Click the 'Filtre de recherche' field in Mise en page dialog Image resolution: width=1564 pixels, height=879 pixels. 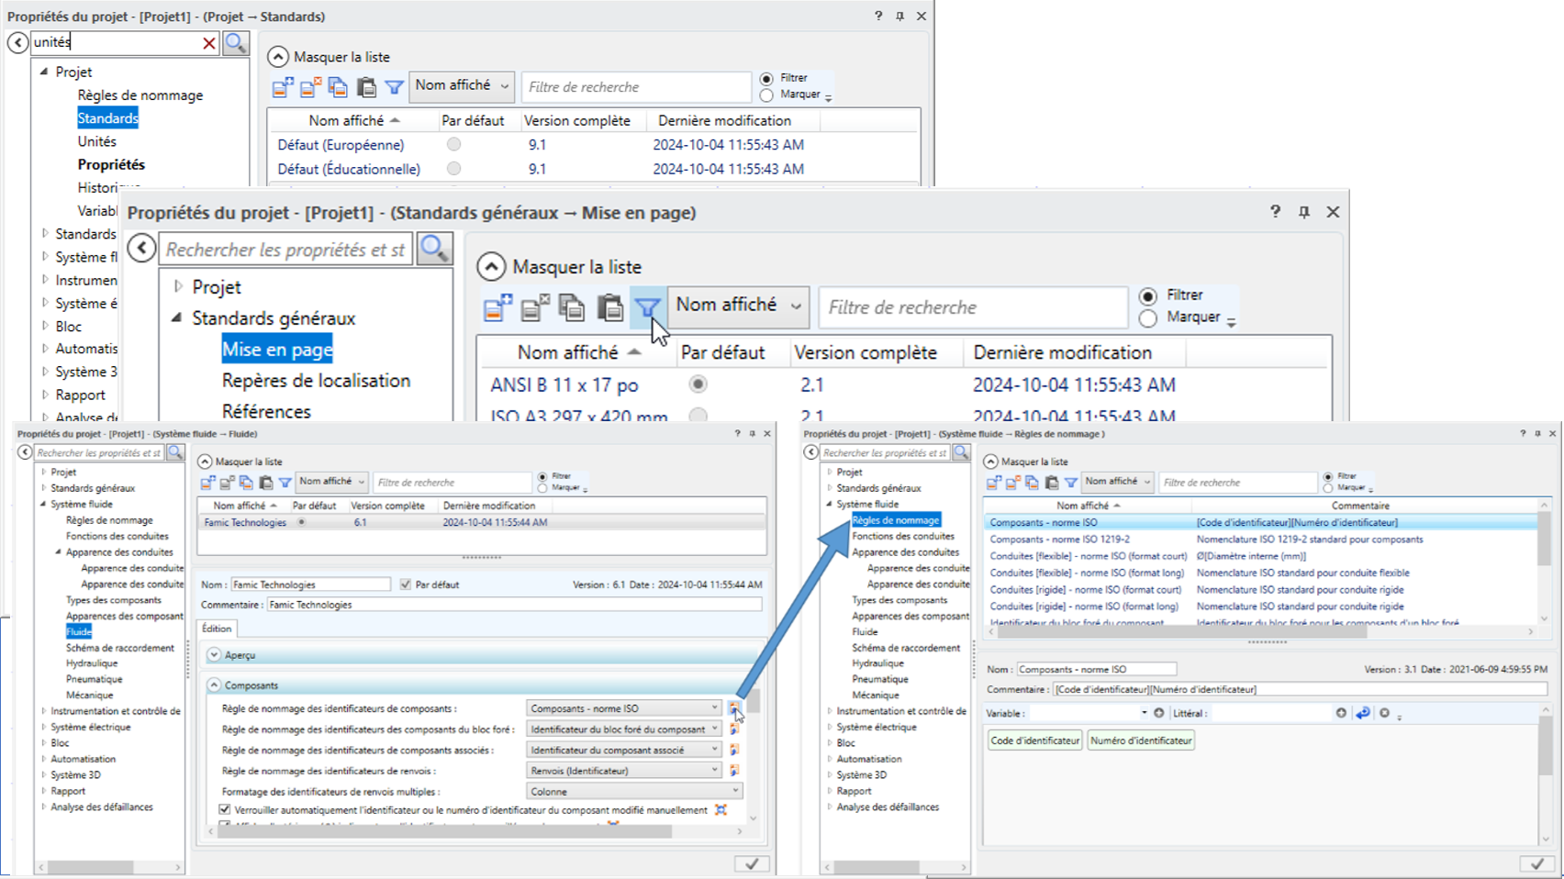tap(973, 307)
